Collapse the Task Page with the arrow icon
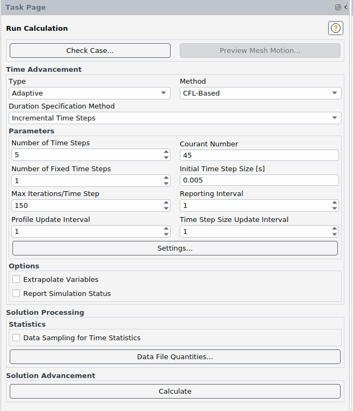353x411 pixels. click(x=345, y=8)
